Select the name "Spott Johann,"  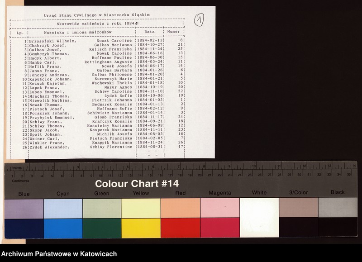tap(46, 134)
